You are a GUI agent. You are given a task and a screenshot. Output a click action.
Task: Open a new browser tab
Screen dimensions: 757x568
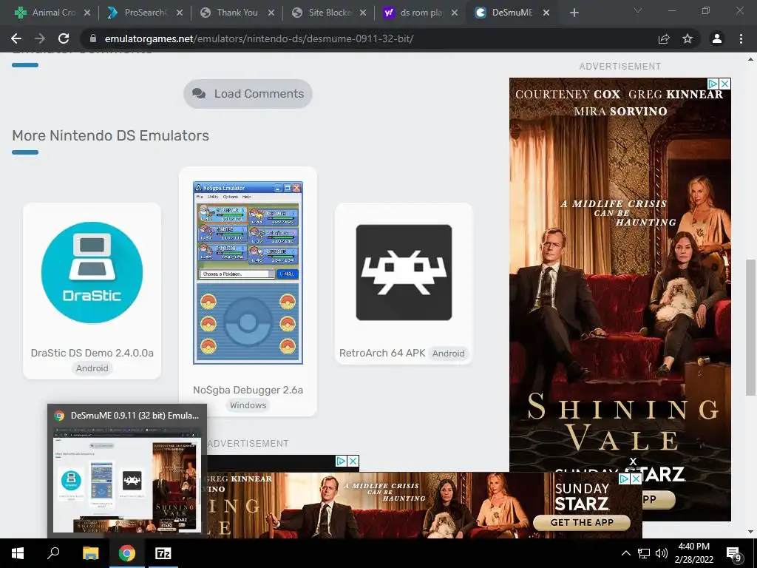click(574, 13)
